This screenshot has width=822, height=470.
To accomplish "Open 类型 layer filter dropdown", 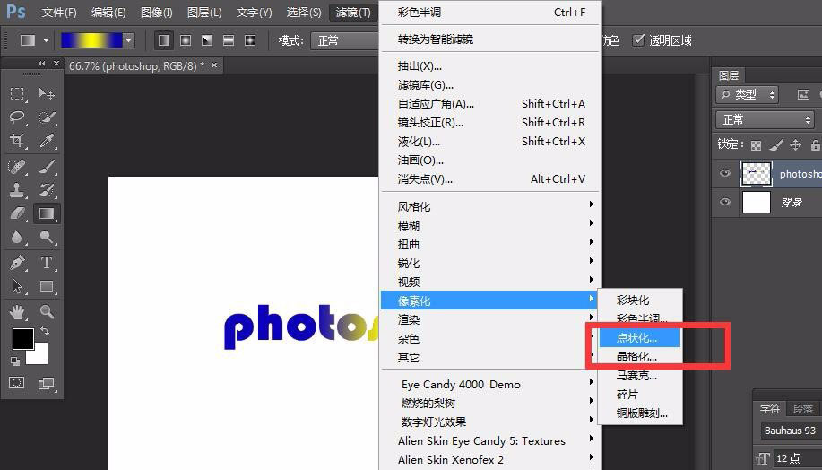I will 747,94.
